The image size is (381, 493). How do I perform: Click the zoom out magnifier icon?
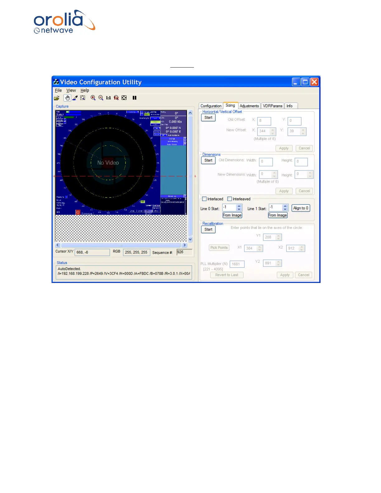coord(101,98)
